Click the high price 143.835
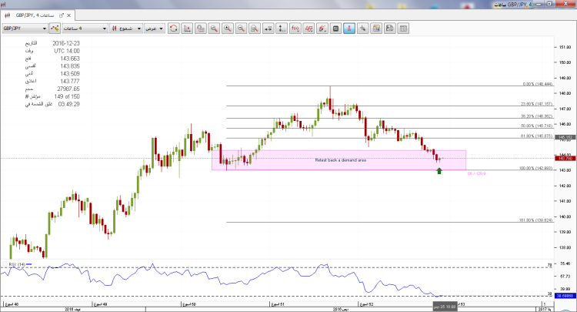 tap(70, 66)
